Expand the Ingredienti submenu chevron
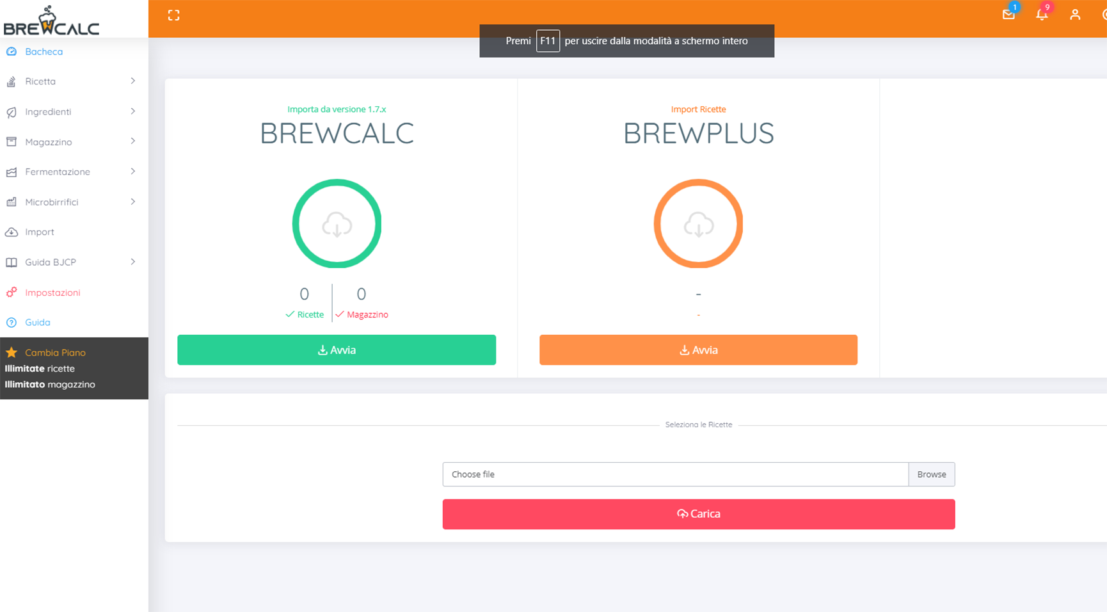The width and height of the screenshot is (1107, 612). pos(133,111)
